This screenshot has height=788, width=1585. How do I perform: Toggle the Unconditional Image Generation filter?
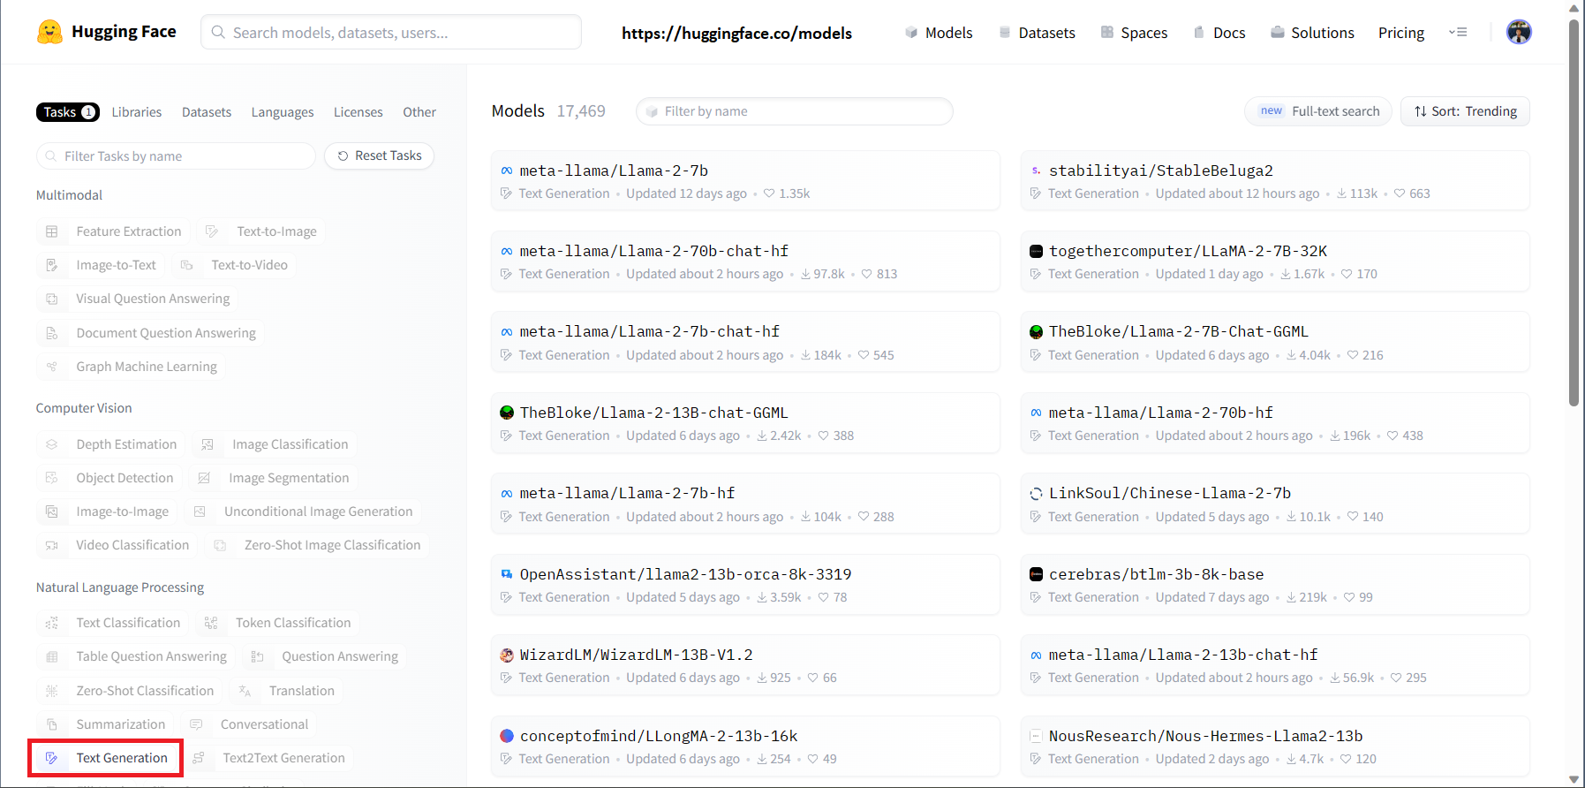click(x=303, y=511)
